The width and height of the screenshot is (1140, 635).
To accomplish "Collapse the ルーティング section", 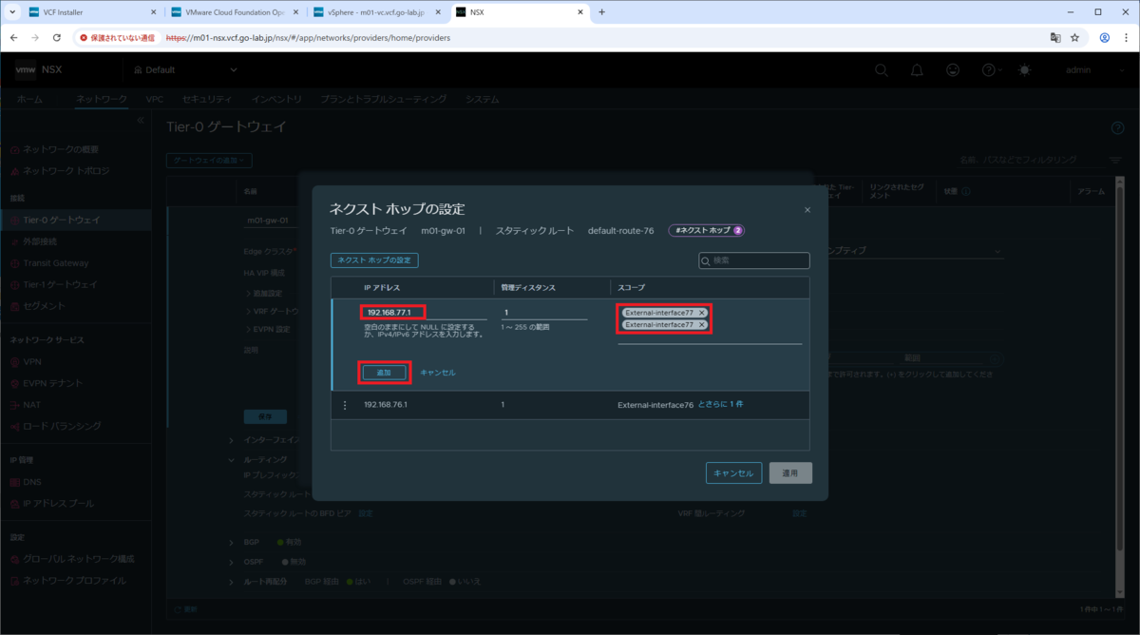I will (x=231, y=459).
